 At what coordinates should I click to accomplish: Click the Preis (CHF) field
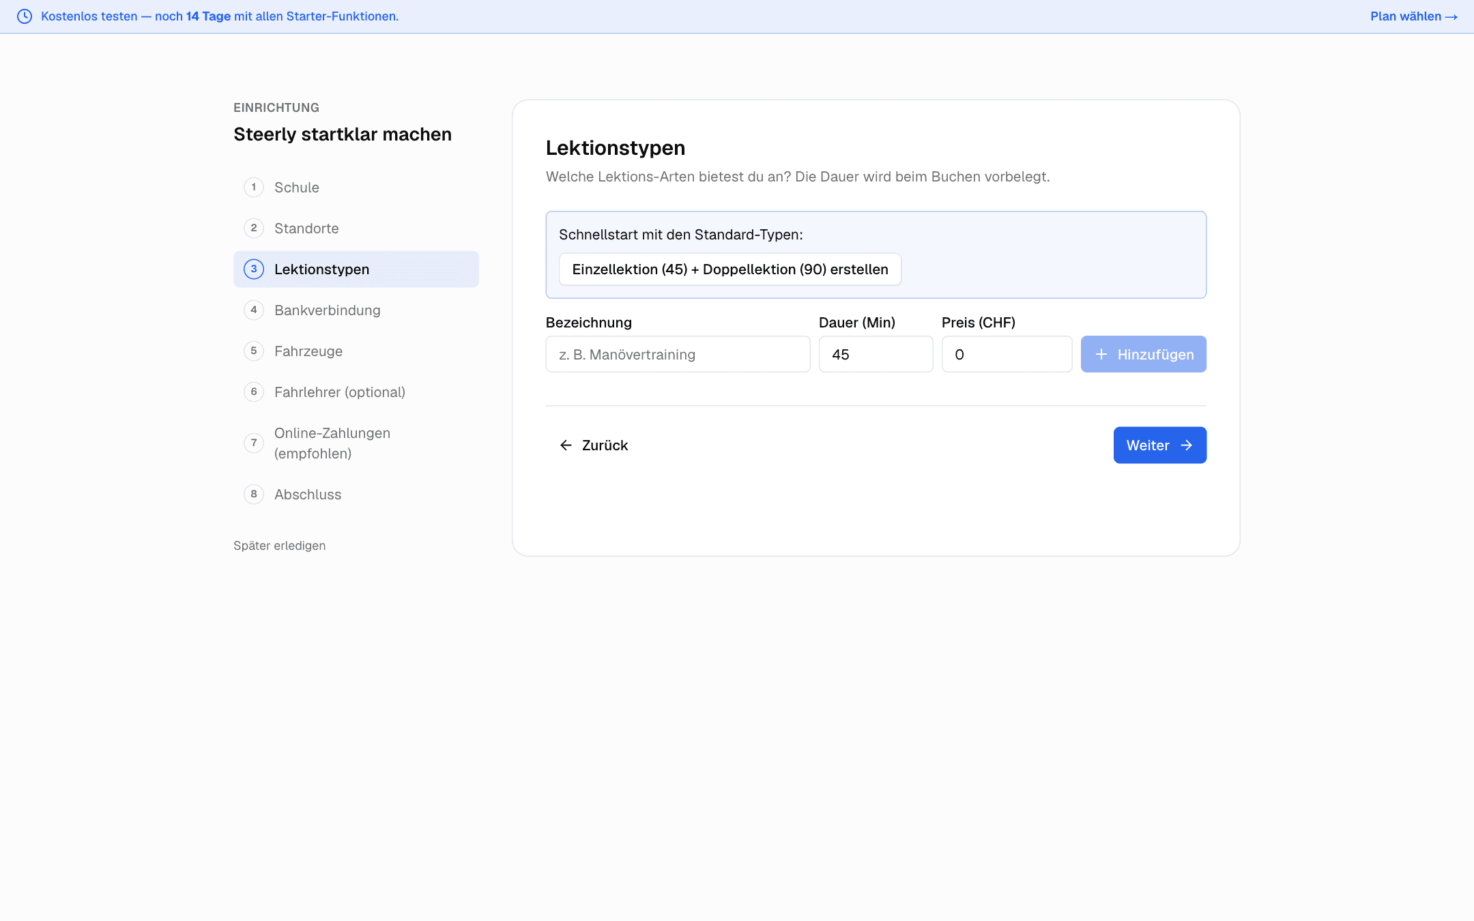tap(1007, 354)
